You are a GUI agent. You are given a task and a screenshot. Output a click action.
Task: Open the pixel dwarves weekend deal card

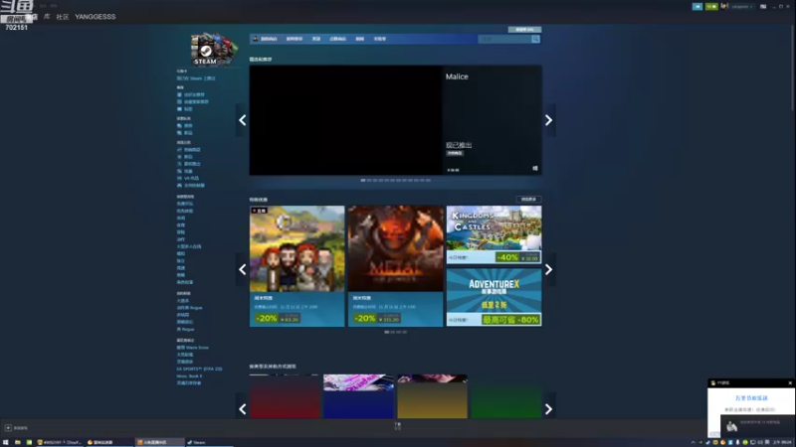click(x=297, y=266)
